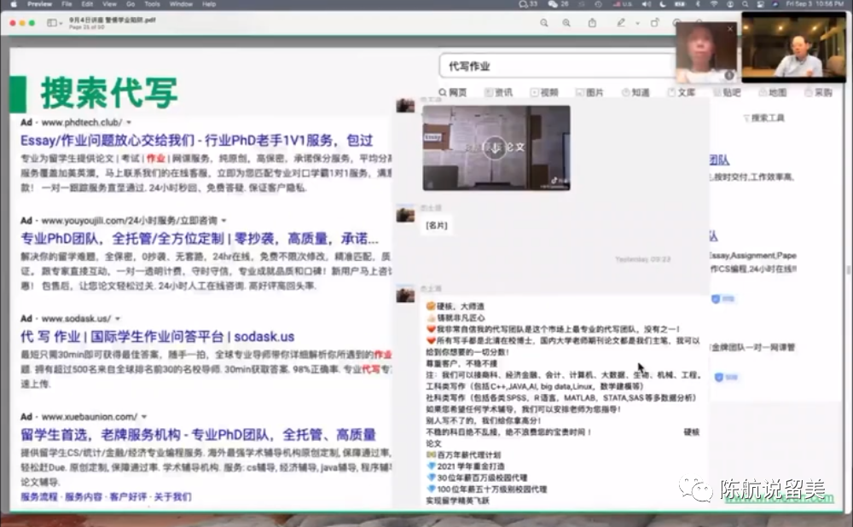Open the Tools menu in menu bar
853x527 pixels.
point(152,4)
